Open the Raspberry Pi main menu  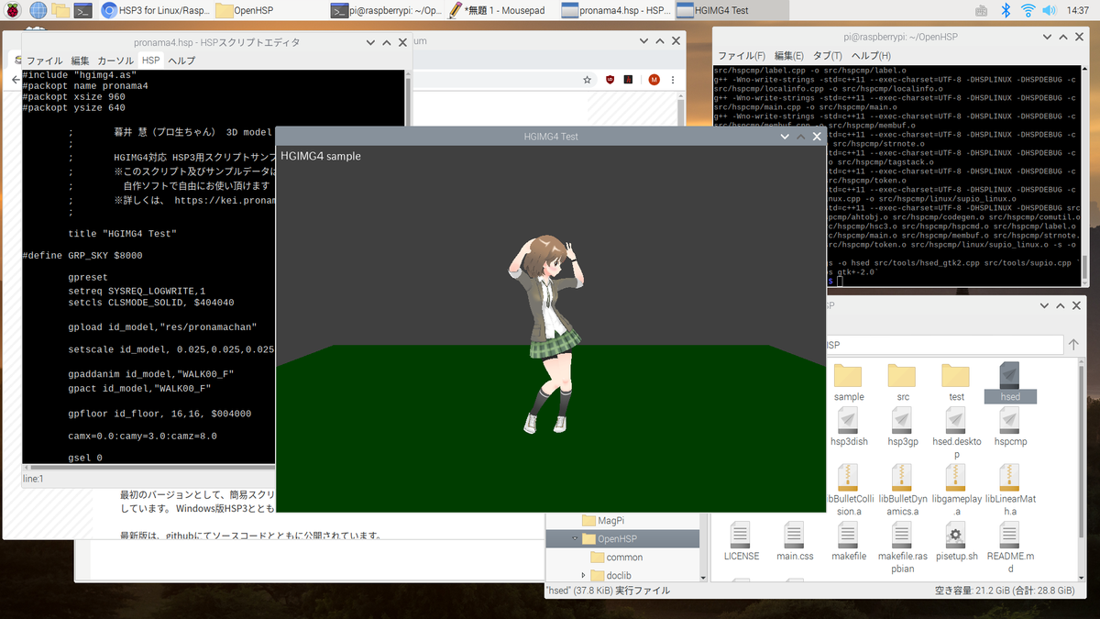13,11
